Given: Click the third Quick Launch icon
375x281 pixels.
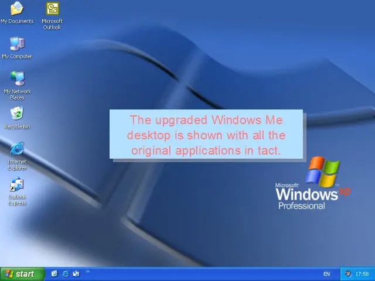Looking at the screenshot, I should pos(76,273).
